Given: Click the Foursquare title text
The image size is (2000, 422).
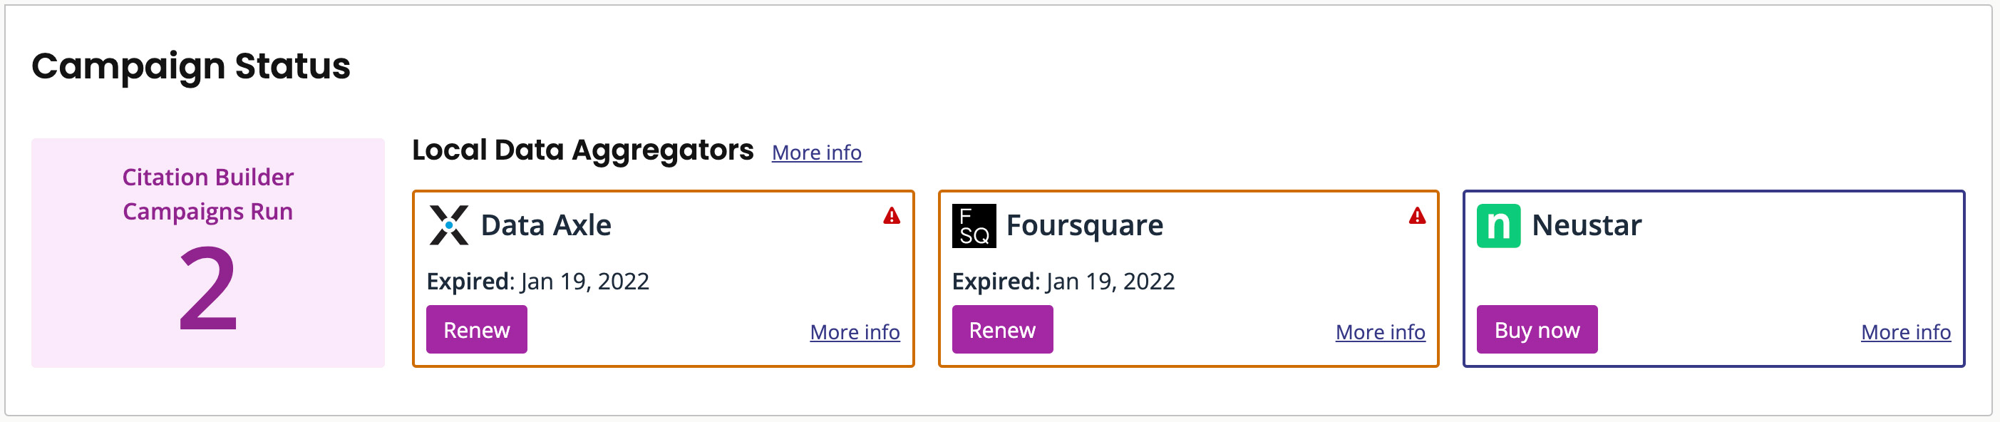Looking at the screenshot, I should (x=1084, y=225).
